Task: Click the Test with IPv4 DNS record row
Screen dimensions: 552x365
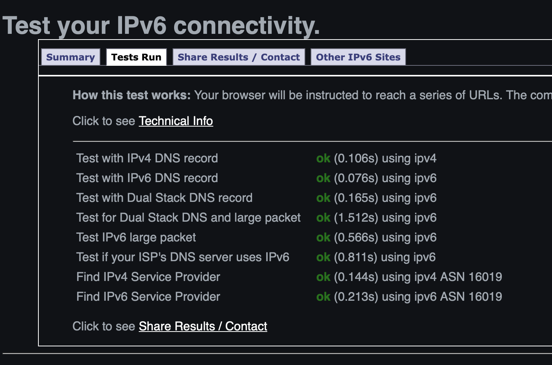Action: [x=256, y=158]
